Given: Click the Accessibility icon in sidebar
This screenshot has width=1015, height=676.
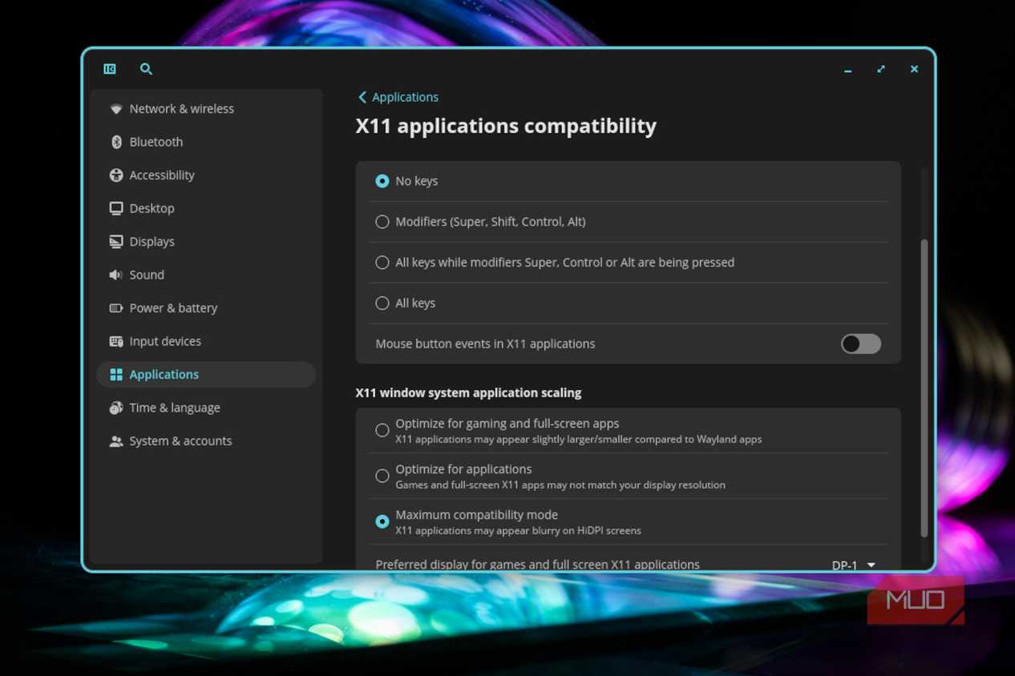Looking at the screenshot, I should click(x=116, y=175).
